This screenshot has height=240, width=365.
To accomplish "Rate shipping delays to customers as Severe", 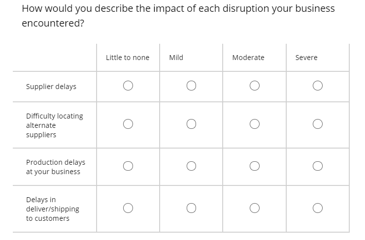I will click(x=318, y=208).
